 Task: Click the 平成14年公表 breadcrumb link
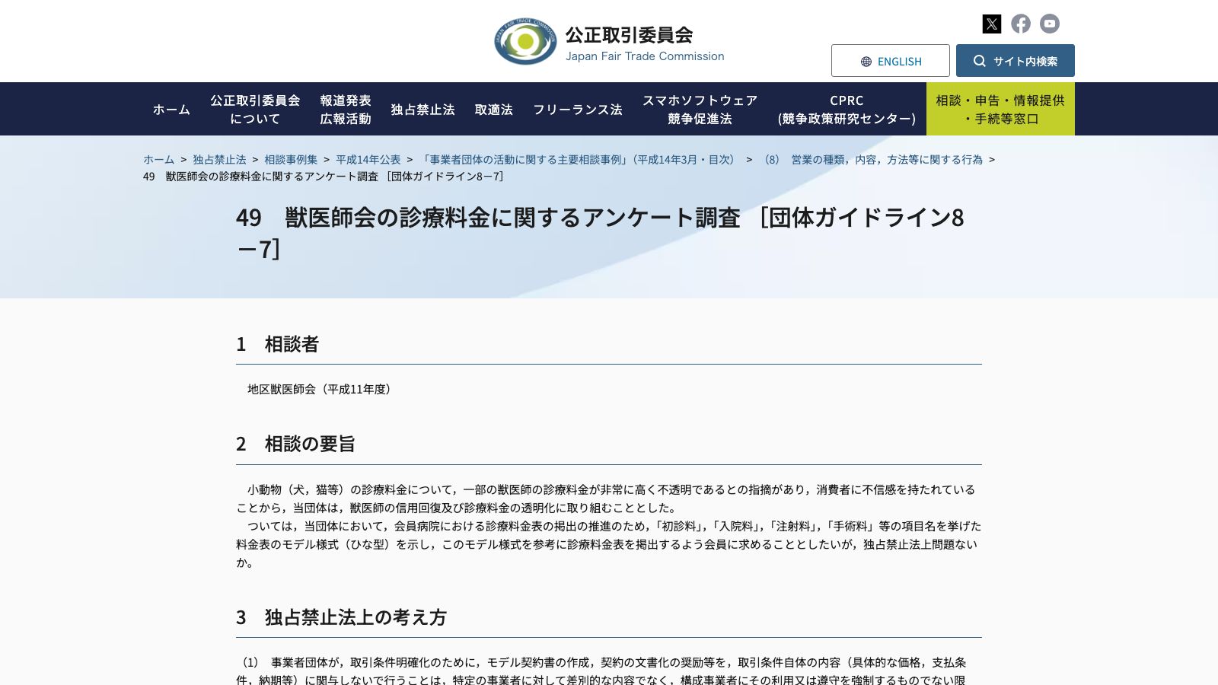coord(368,160)
